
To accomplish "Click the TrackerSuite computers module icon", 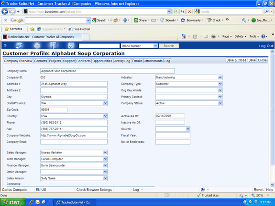I will (19, 45).
